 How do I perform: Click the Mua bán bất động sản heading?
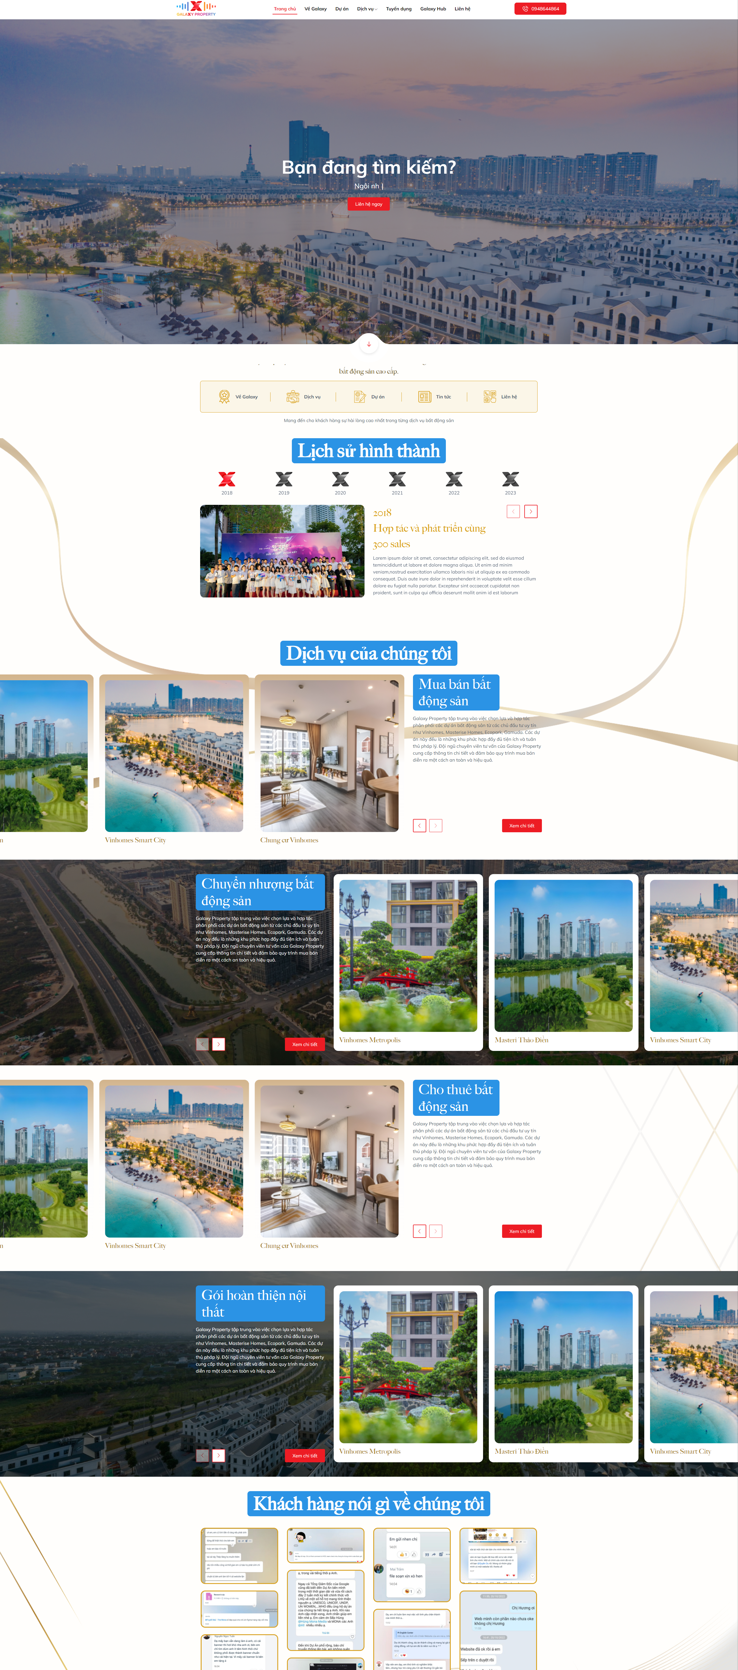click(456, 692)
